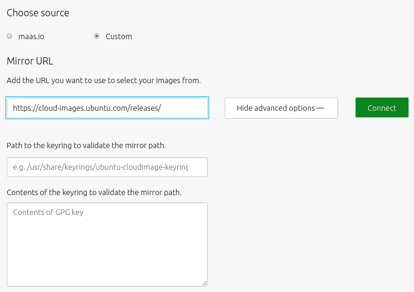Click the Custom label text
Viewport: 414px width, 292px height.
click(x=119, y=36)
